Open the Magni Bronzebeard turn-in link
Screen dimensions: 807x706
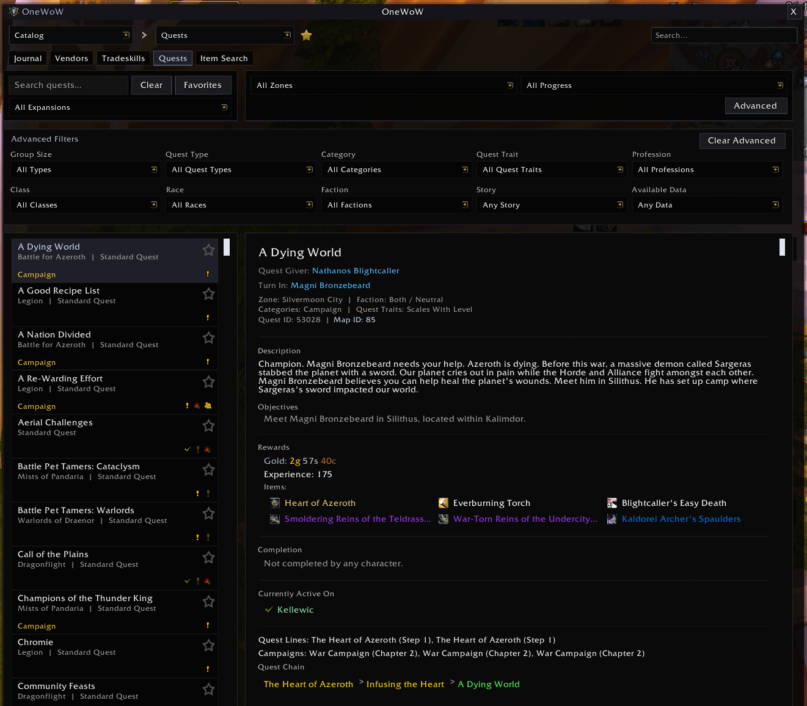point(330,286)
